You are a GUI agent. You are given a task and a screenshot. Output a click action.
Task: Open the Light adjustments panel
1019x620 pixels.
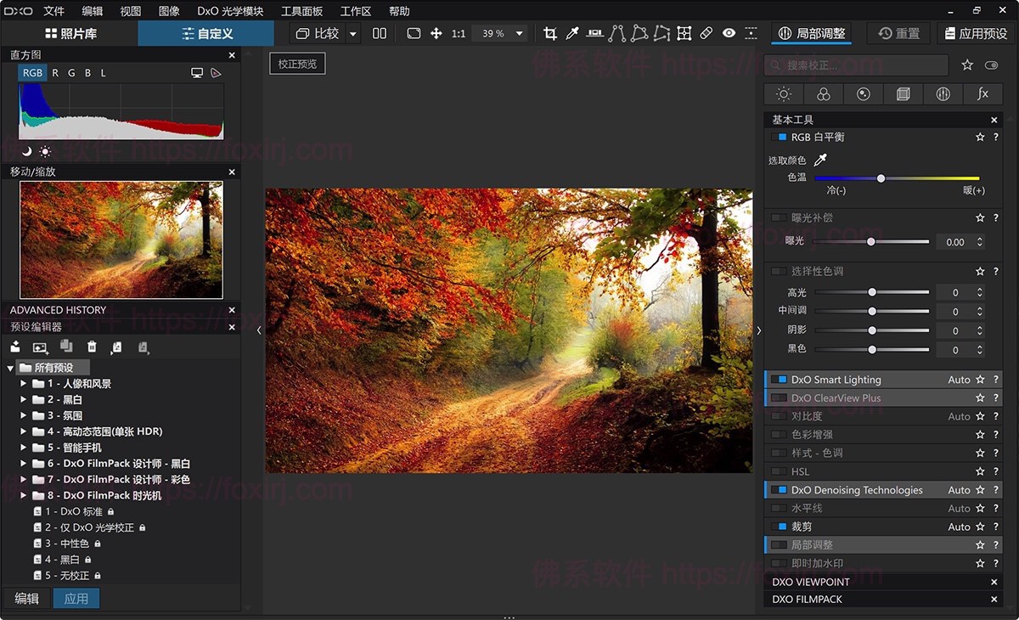(x=783, y=93)
